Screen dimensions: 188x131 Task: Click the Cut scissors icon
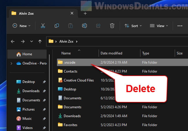coord(43,26)
